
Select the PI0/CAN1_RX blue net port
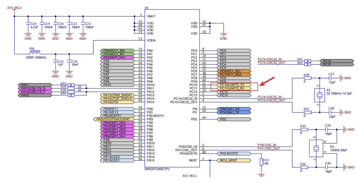tap(234, 109)
